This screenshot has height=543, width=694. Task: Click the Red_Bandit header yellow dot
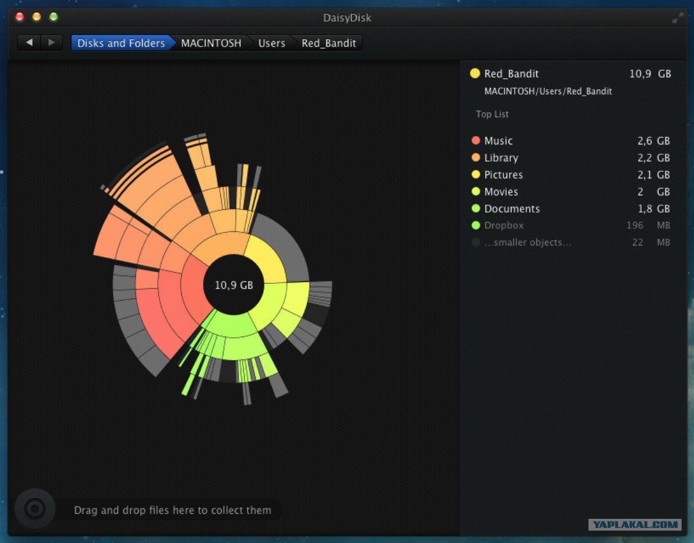pyautogui.click(x=475, y=73)
